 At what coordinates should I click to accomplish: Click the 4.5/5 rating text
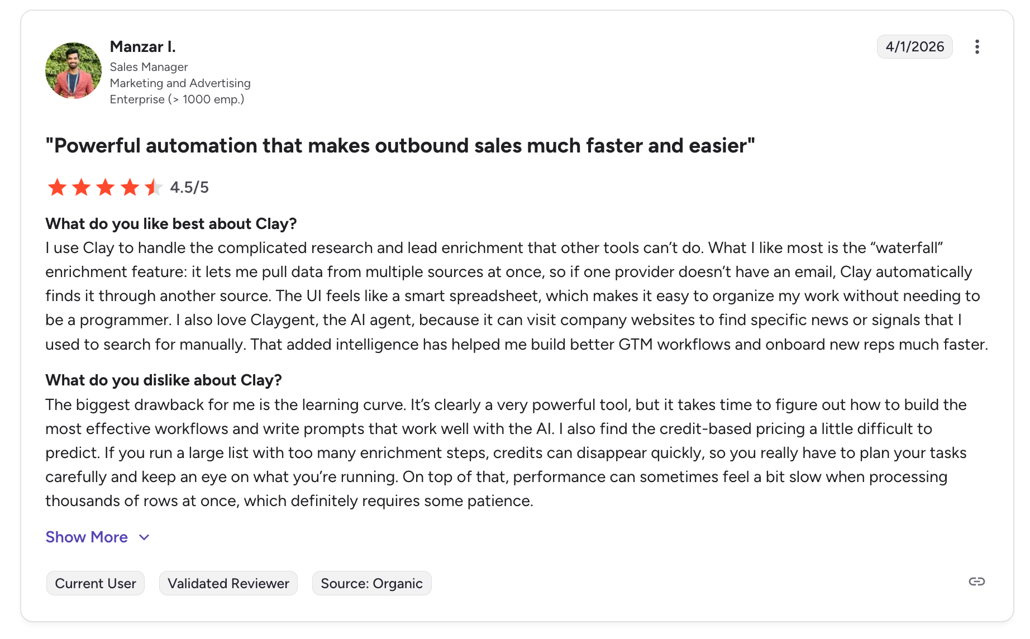pos(189,187)
